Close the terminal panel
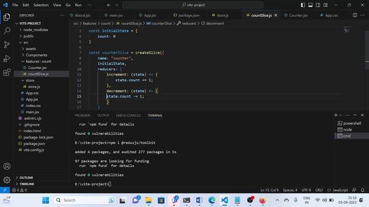Viewport: 369px width, 207px height. coord(363,115)
